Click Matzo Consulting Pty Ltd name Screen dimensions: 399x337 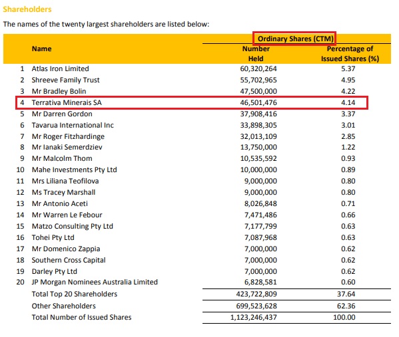click(x=72, y=226)
